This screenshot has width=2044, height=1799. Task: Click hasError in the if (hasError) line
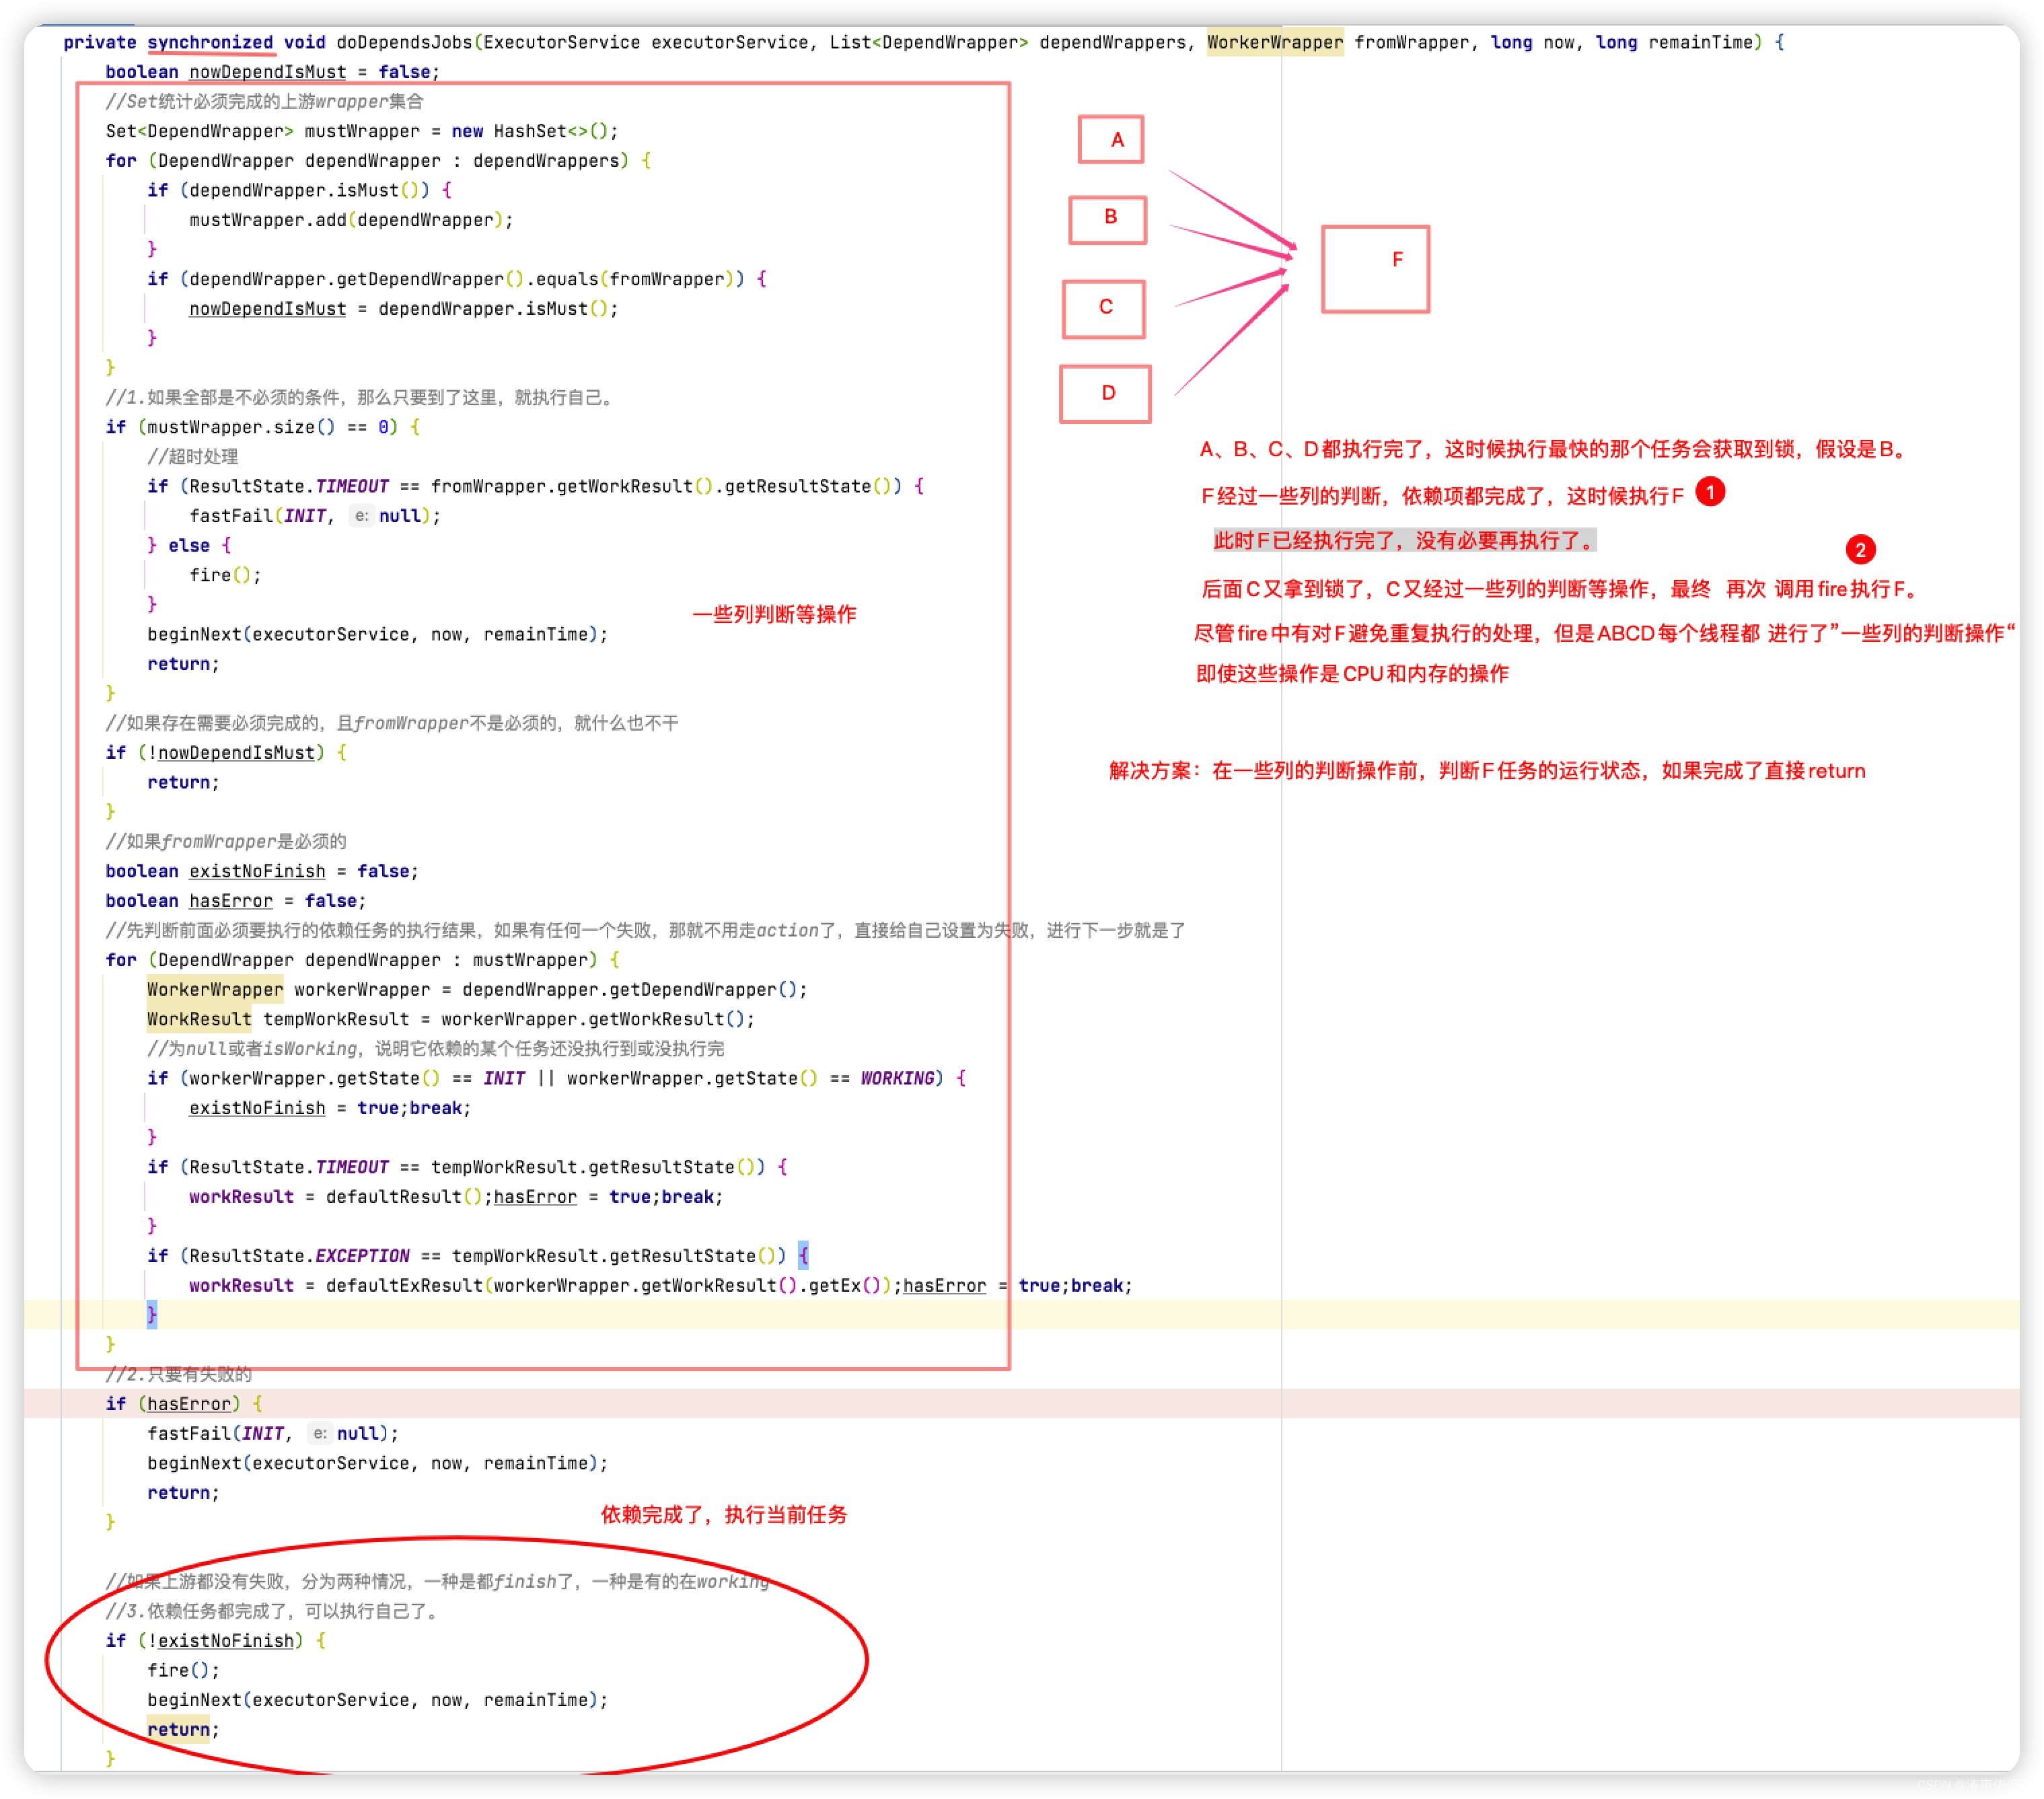[x=189, y=1403]
